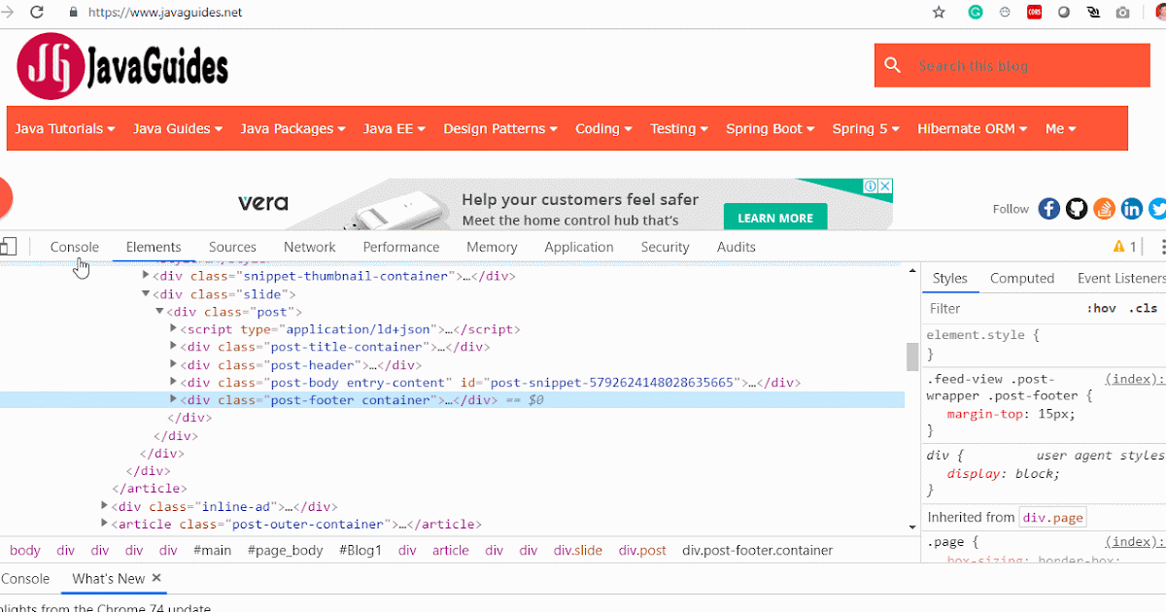Screen dimensions: 1166x612
Task: Expand the post-title-container div node
Action: [x=174, y=347]
